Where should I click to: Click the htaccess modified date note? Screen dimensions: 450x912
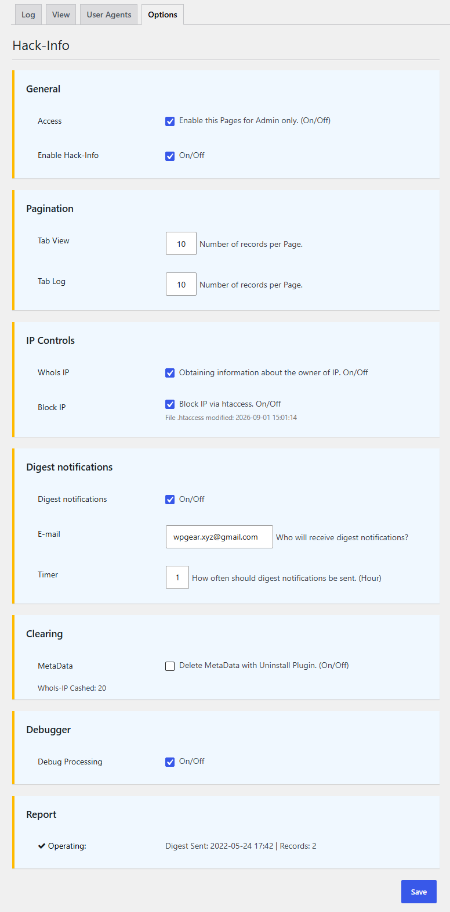(x=231, y=418)
